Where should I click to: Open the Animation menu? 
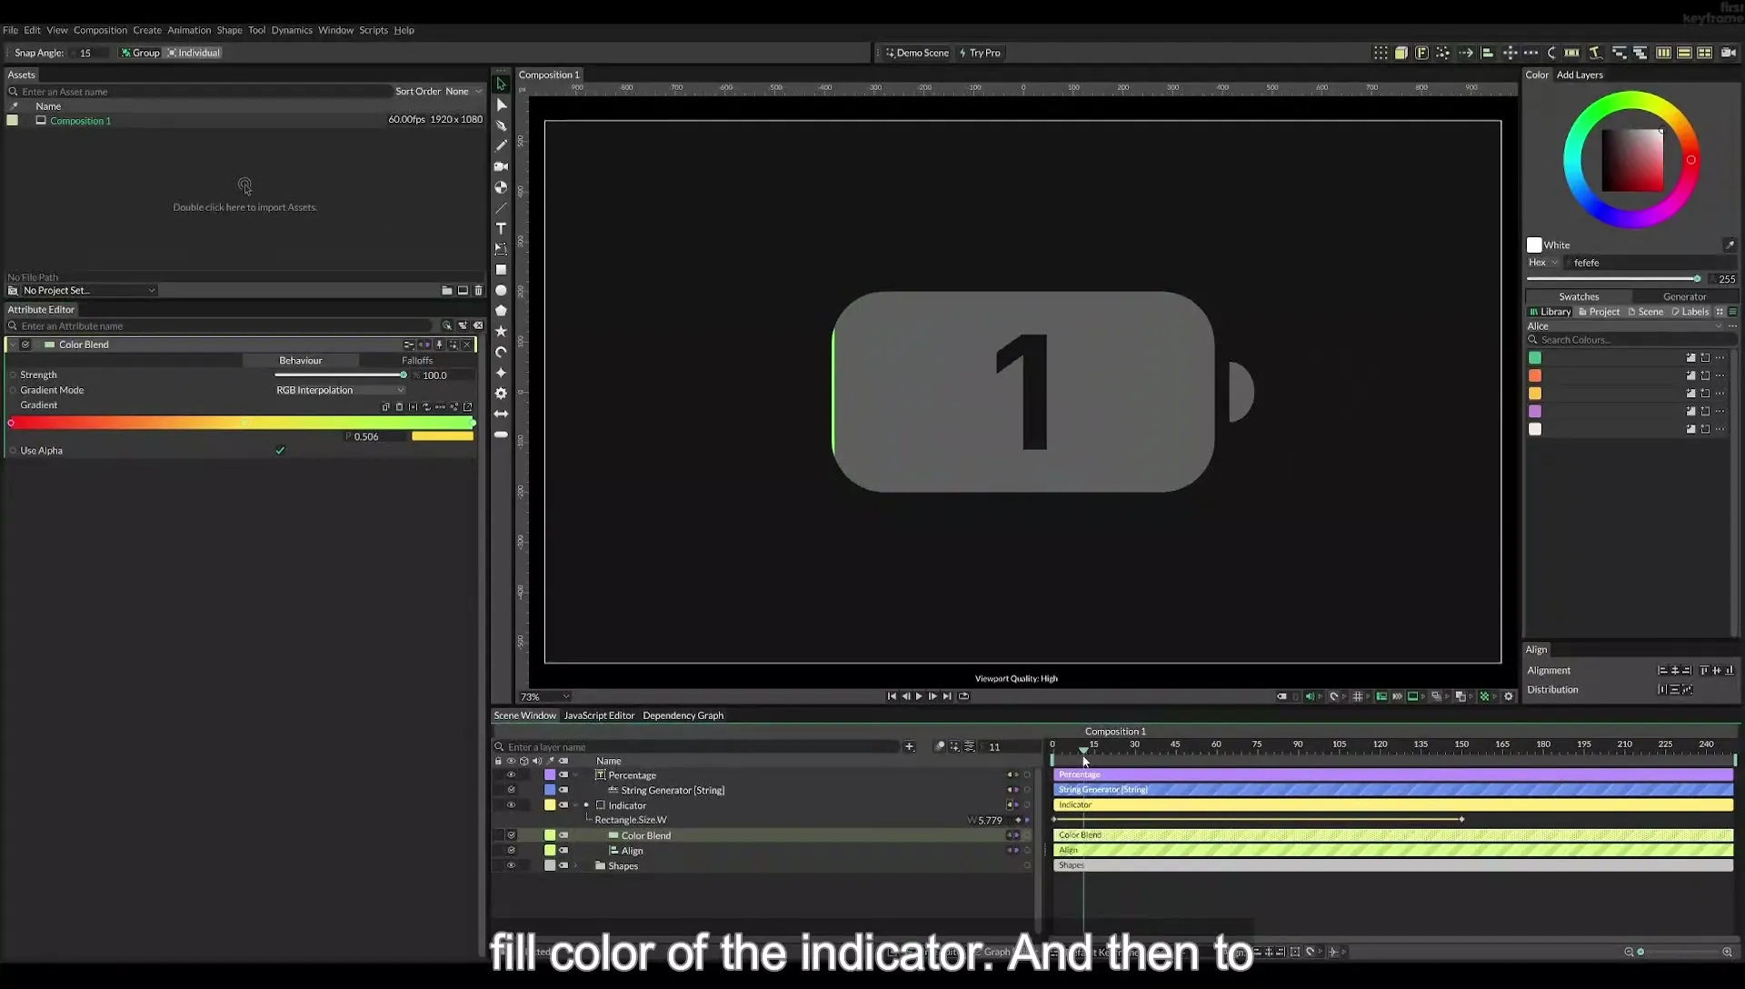(x=189, y=30)
